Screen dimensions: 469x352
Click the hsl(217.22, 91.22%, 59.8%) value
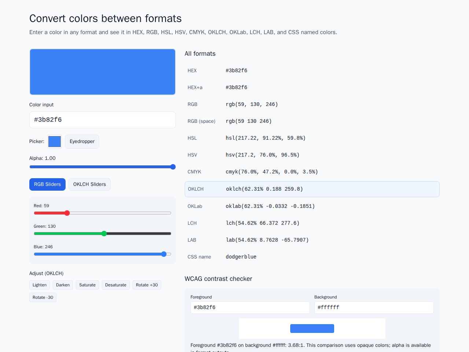[x=266, y=138]
